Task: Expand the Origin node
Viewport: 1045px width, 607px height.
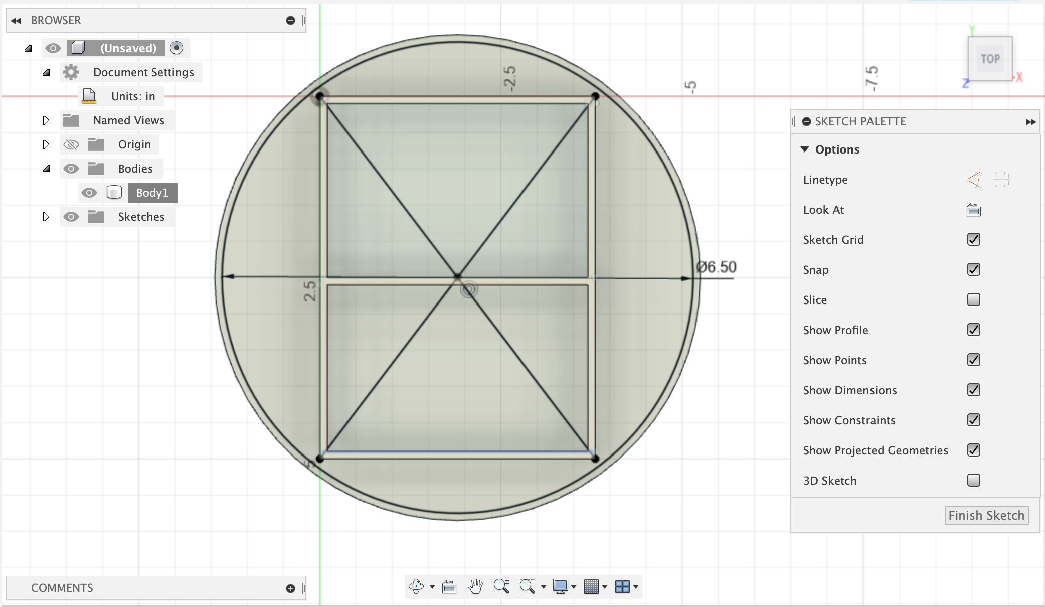Action: tap(46, 144)
